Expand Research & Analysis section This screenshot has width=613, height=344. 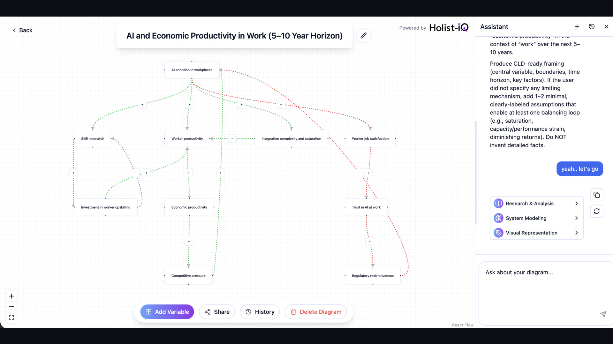(536, 204)
